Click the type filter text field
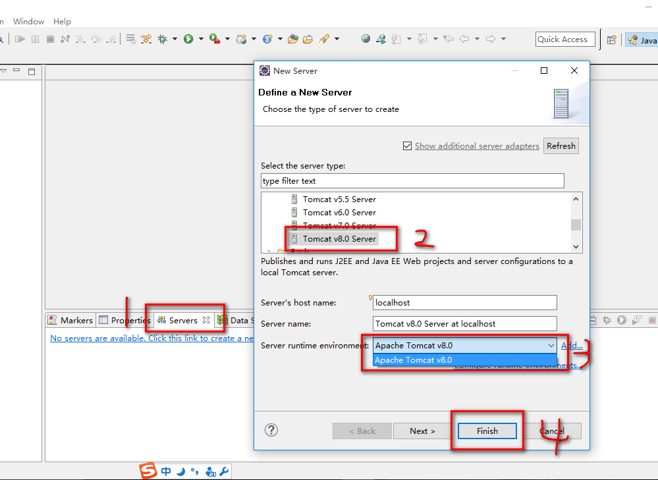Image resolution: width=658 pixels, height=480 pixels. pyautogui.click(x=412, y=181)
